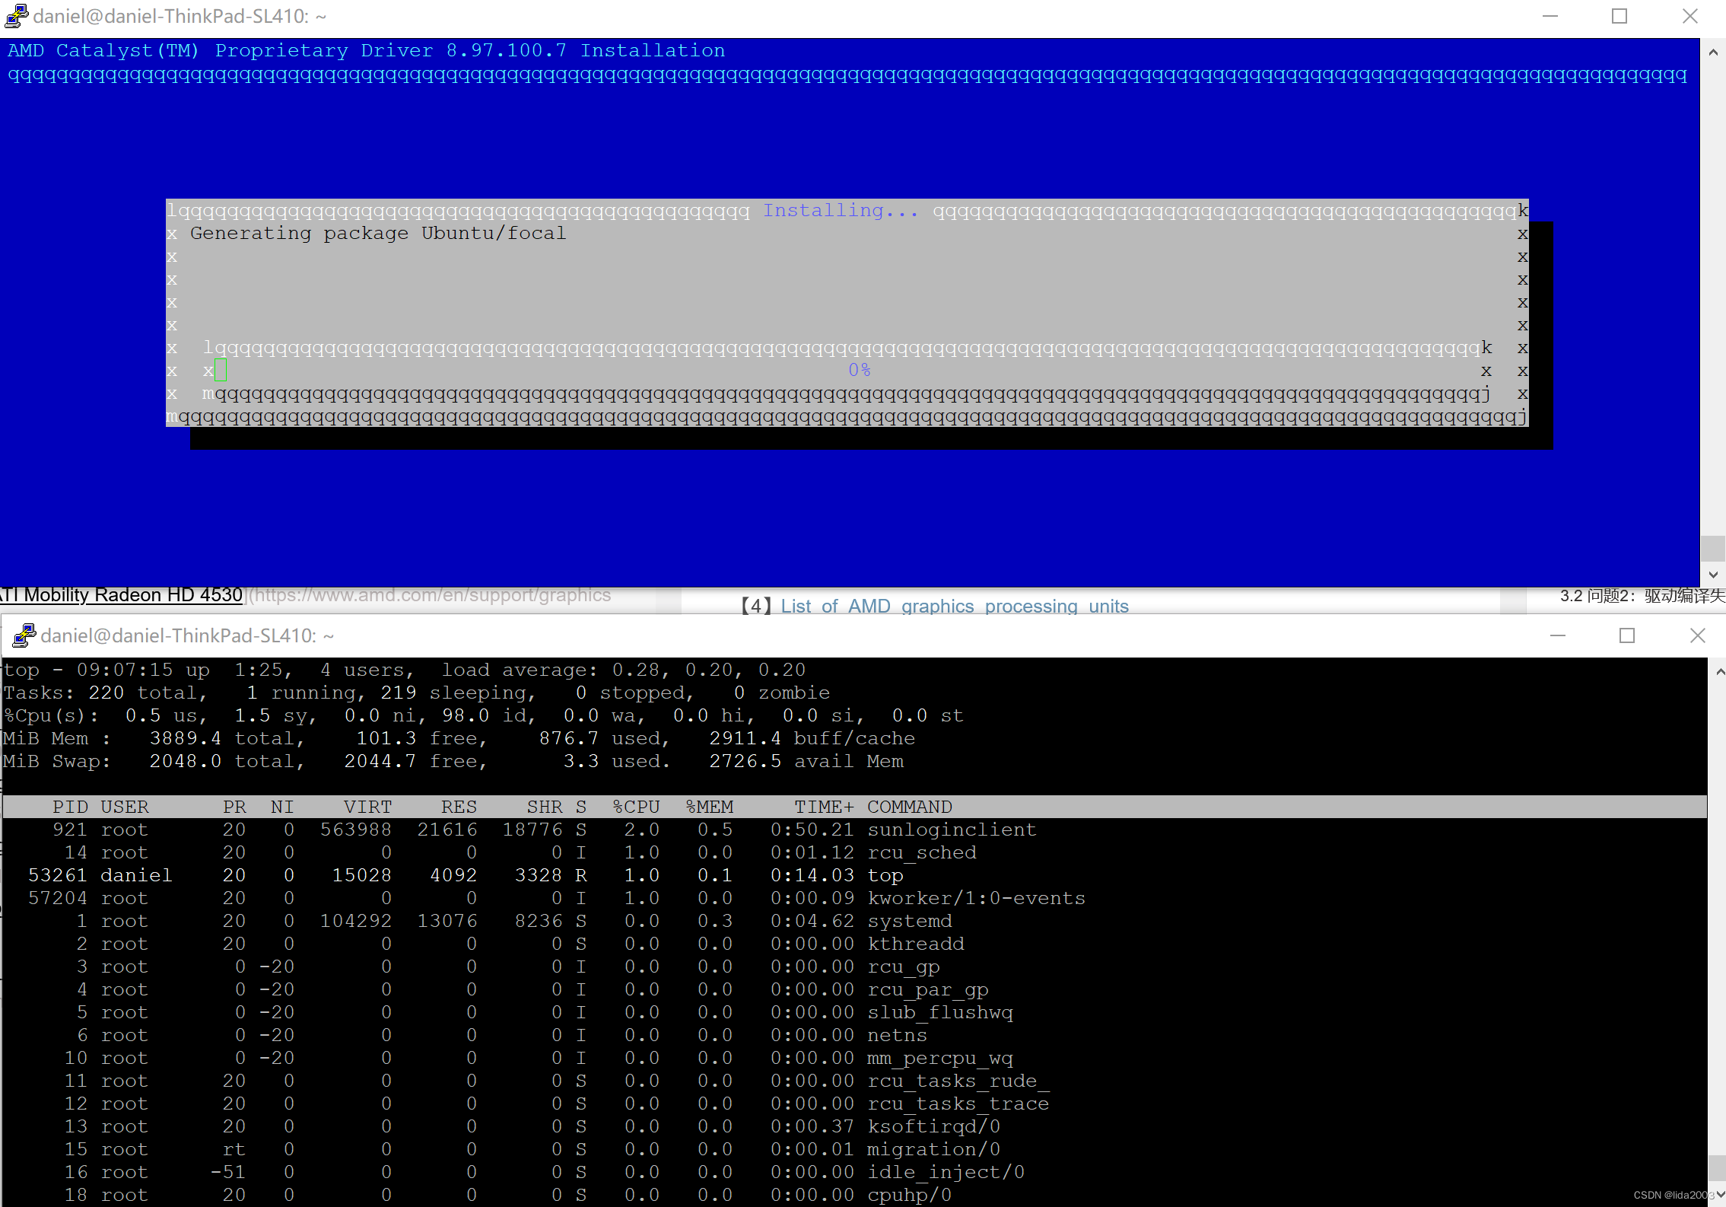The image size is (1726, 1207).
Task: Click the 0% installation progress bar
Action: coord(858,371)
